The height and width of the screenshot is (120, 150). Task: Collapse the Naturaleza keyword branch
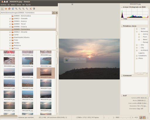pos(137,31)
